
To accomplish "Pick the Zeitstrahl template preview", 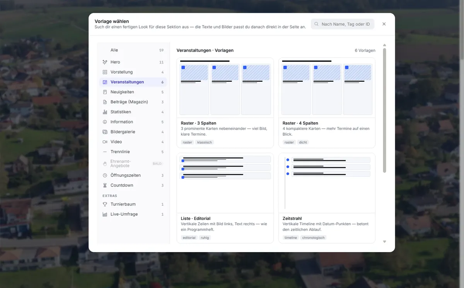I will click(x=327, y=183).
